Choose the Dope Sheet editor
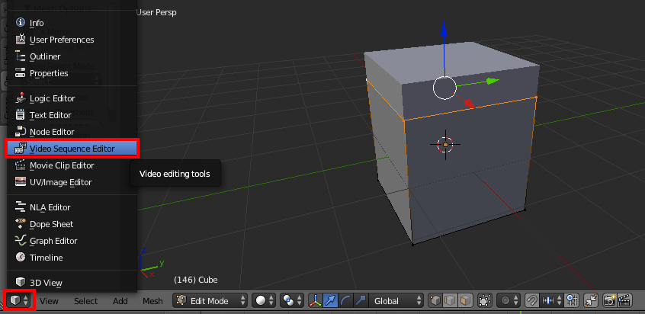The width and height of the screenshot is (645, 314). pyautogui.click(x=72, y=224)
